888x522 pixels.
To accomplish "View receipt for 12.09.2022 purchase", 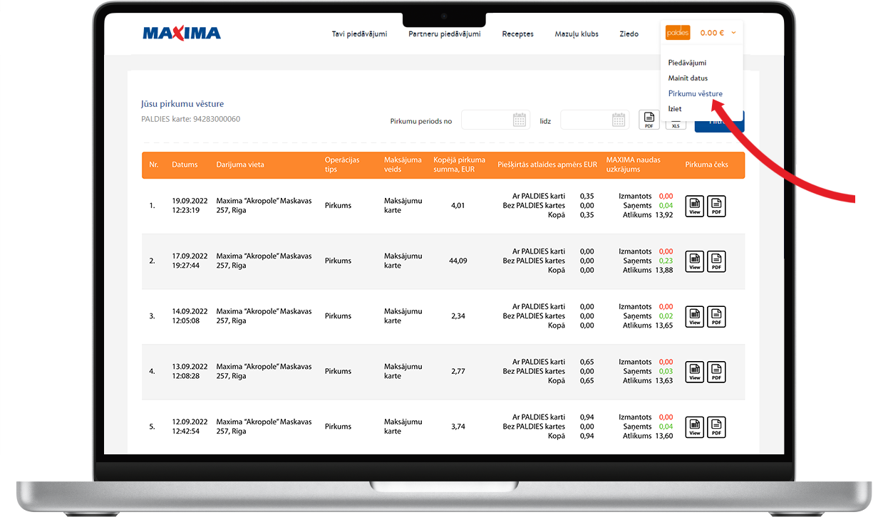I will (694, 427).
